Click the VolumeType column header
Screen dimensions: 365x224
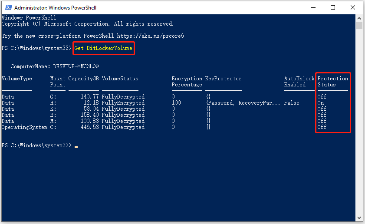[x=17, y=79]
